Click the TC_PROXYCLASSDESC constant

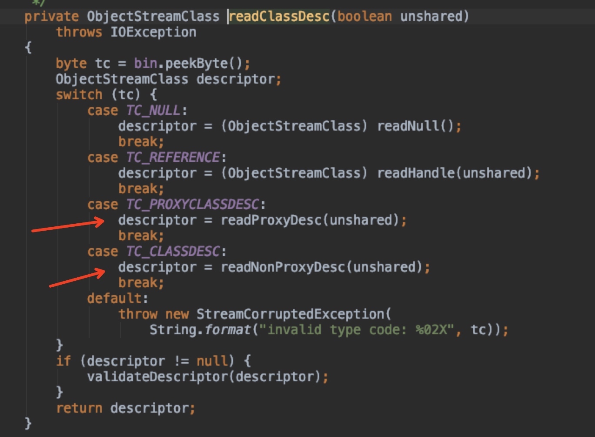click(192, 205)
